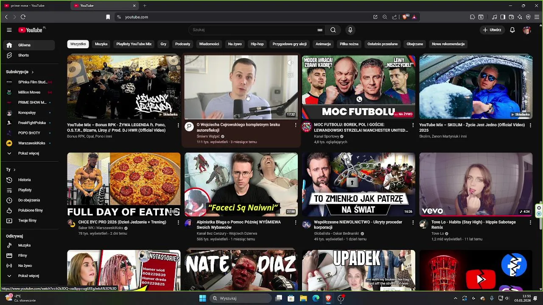The height and width of the screenshot is (305, 543).
Task: Open options for CHCE BYC PRO 2026 video
Action: pyautogui.click(x=178, y=222)
